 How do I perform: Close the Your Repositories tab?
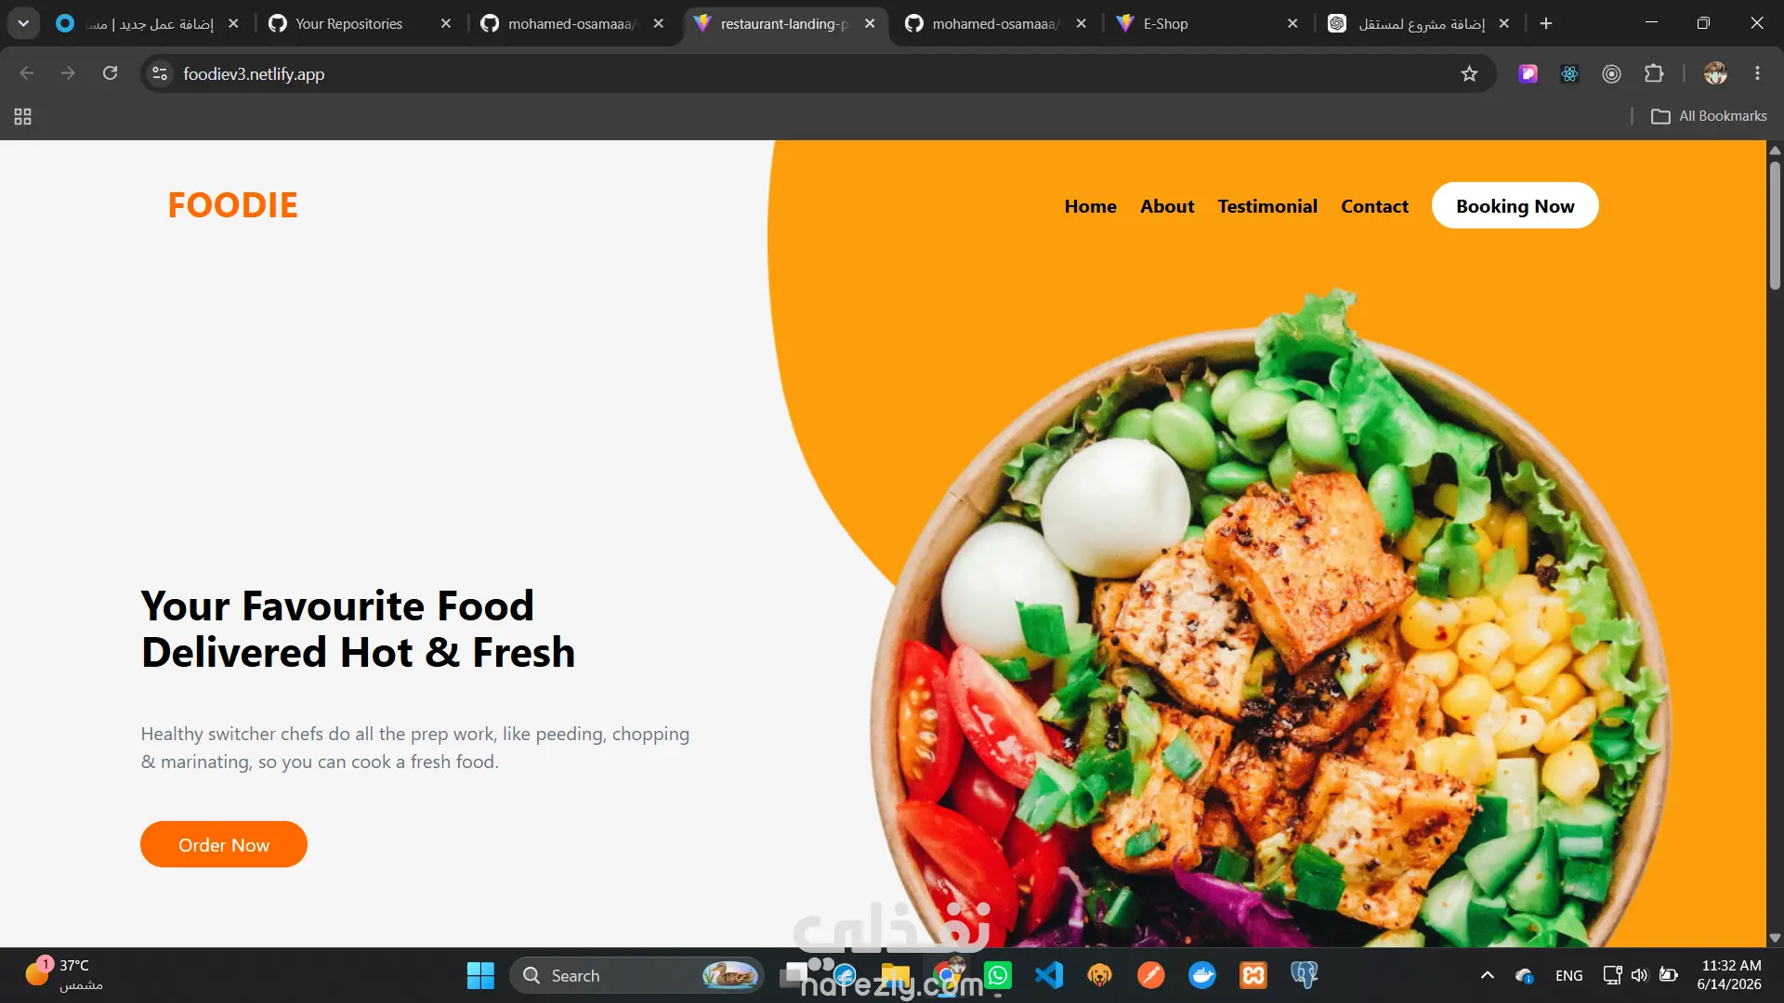coord(446,23)
